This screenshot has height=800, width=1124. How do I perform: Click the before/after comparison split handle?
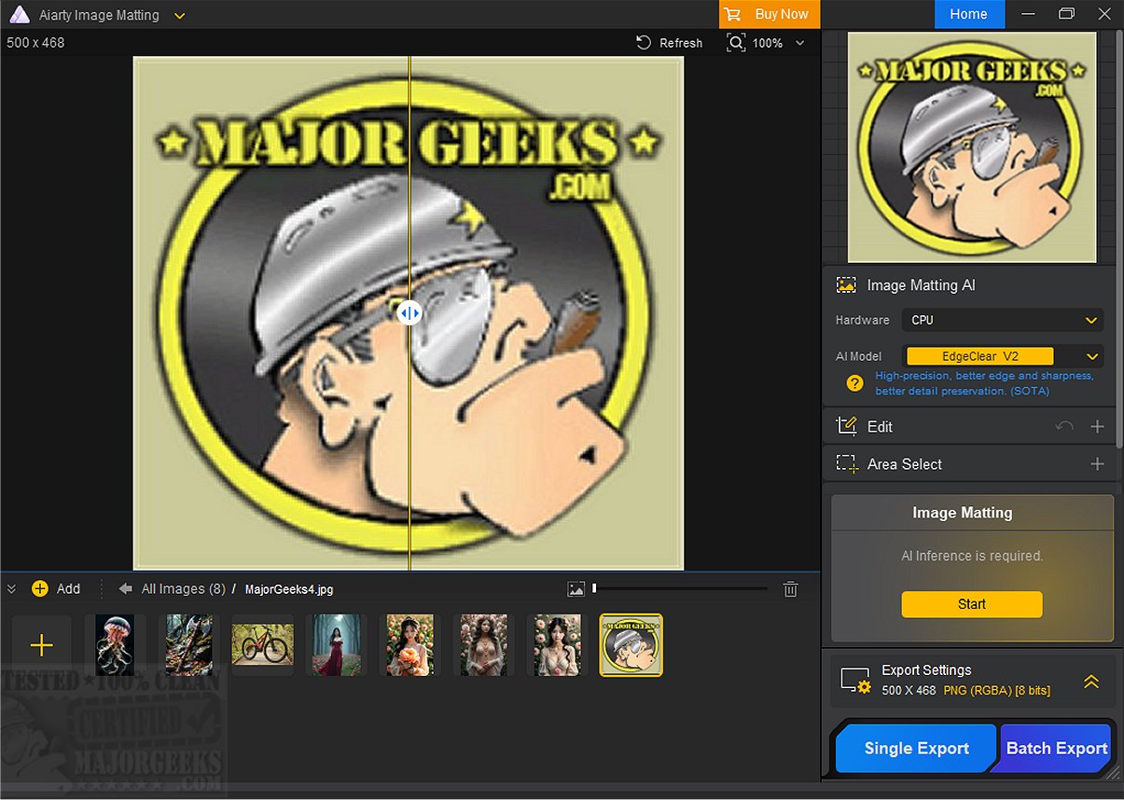(x=409, y=313)
